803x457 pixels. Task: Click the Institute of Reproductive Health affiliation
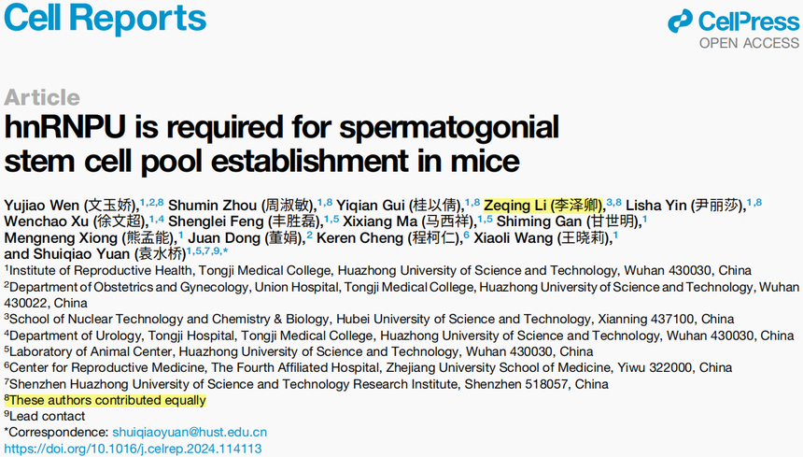tap(378, 270)
